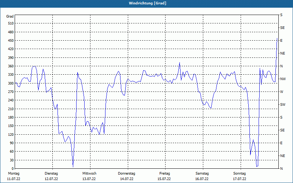Click the 120 axis label
Viewport: 293px width, 183px height.
(11, 134)
